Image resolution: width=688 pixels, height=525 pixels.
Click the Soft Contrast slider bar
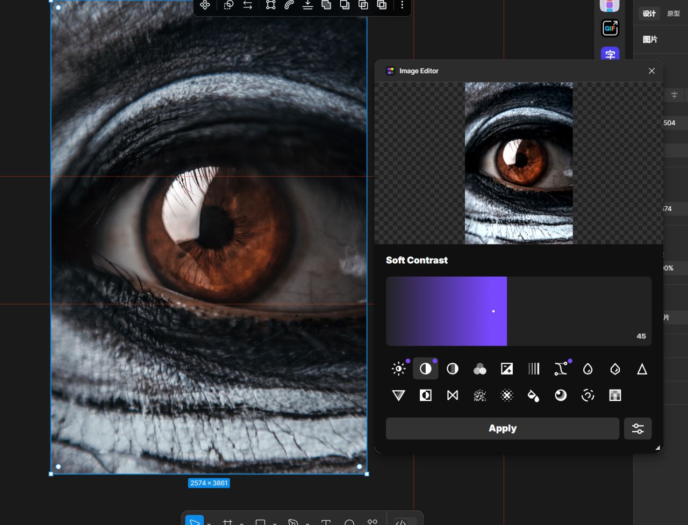[x=519, y=311]
